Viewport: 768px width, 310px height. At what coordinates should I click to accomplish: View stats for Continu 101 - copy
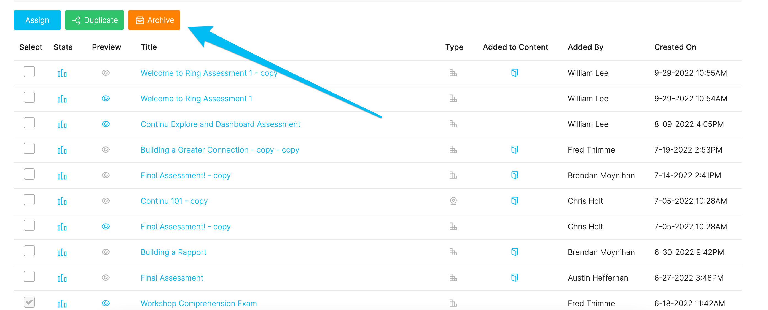pyautogui.click(x=62, y=201)
